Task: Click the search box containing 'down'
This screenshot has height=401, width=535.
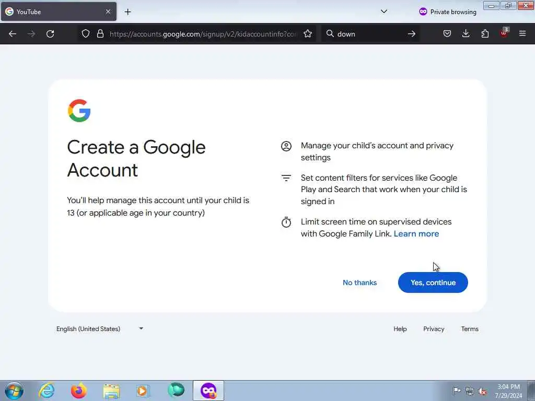Action: point(370,34)
